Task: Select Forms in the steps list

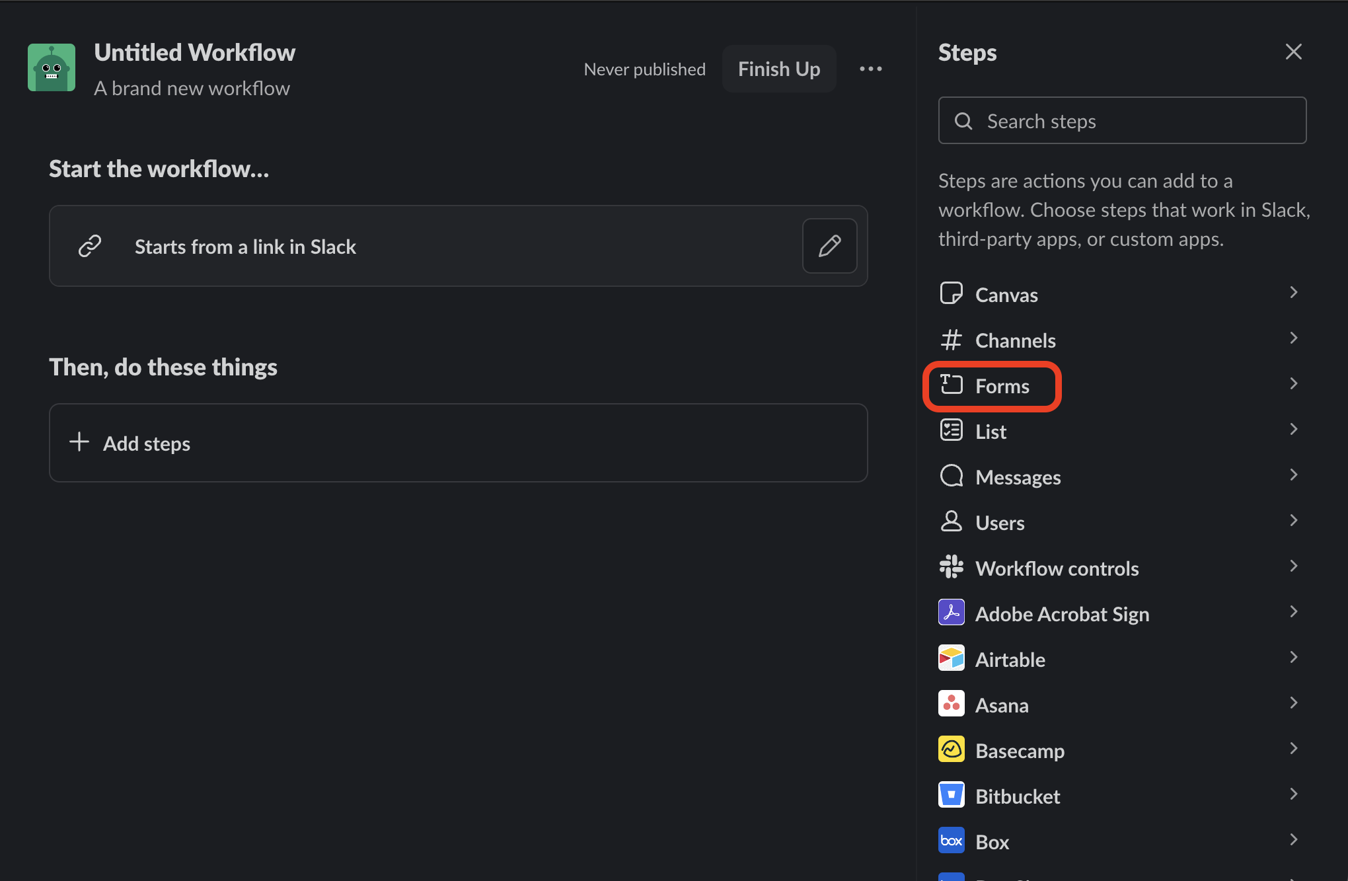Action: click(1002, 386)
